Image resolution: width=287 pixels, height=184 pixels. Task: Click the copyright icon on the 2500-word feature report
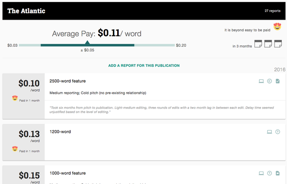tap(269, 81)
